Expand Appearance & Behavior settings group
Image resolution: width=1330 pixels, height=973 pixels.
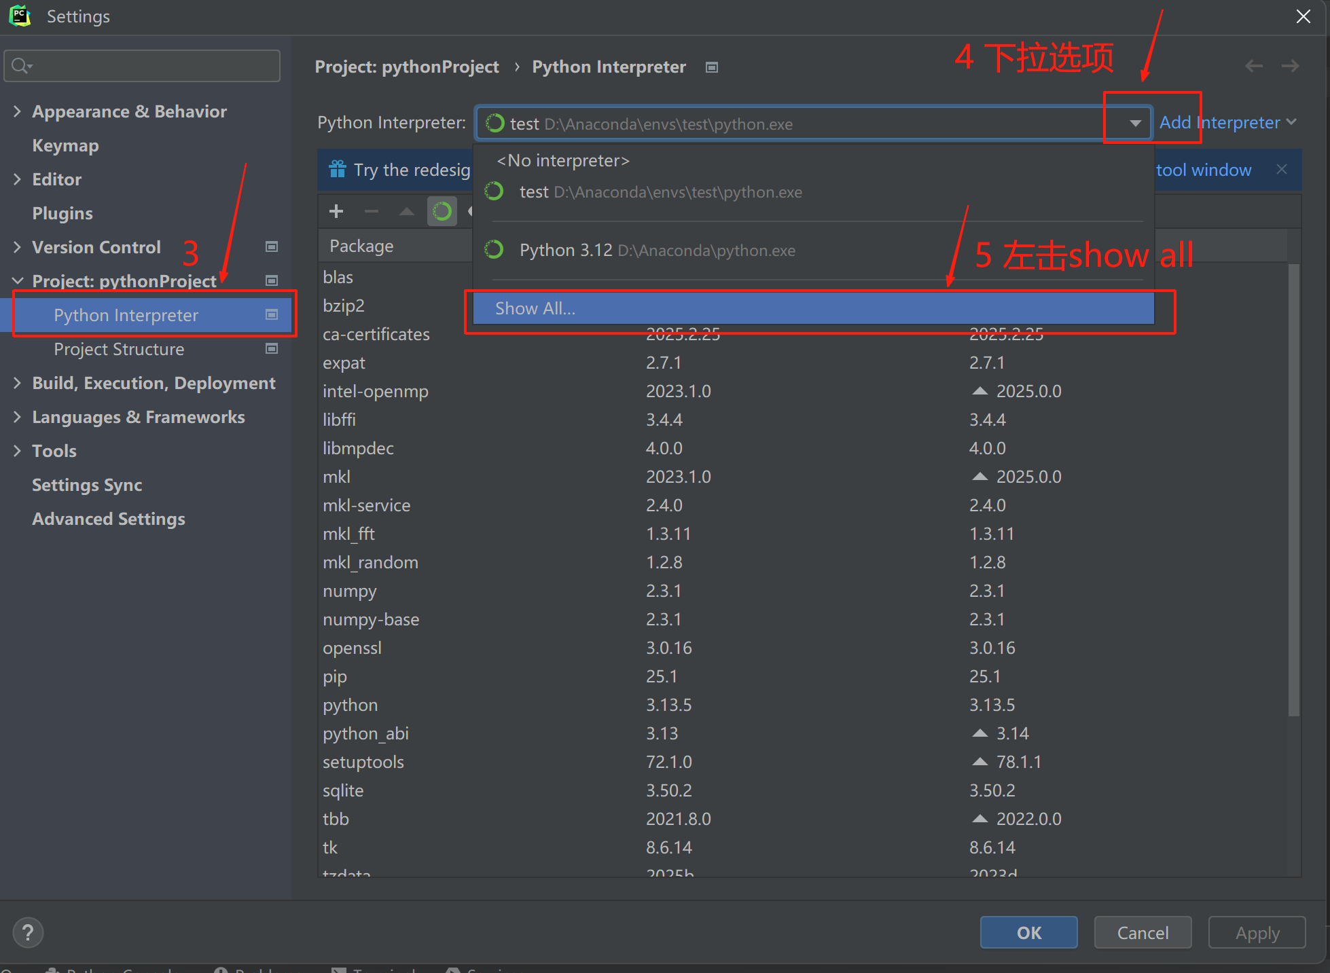point(18,111)
